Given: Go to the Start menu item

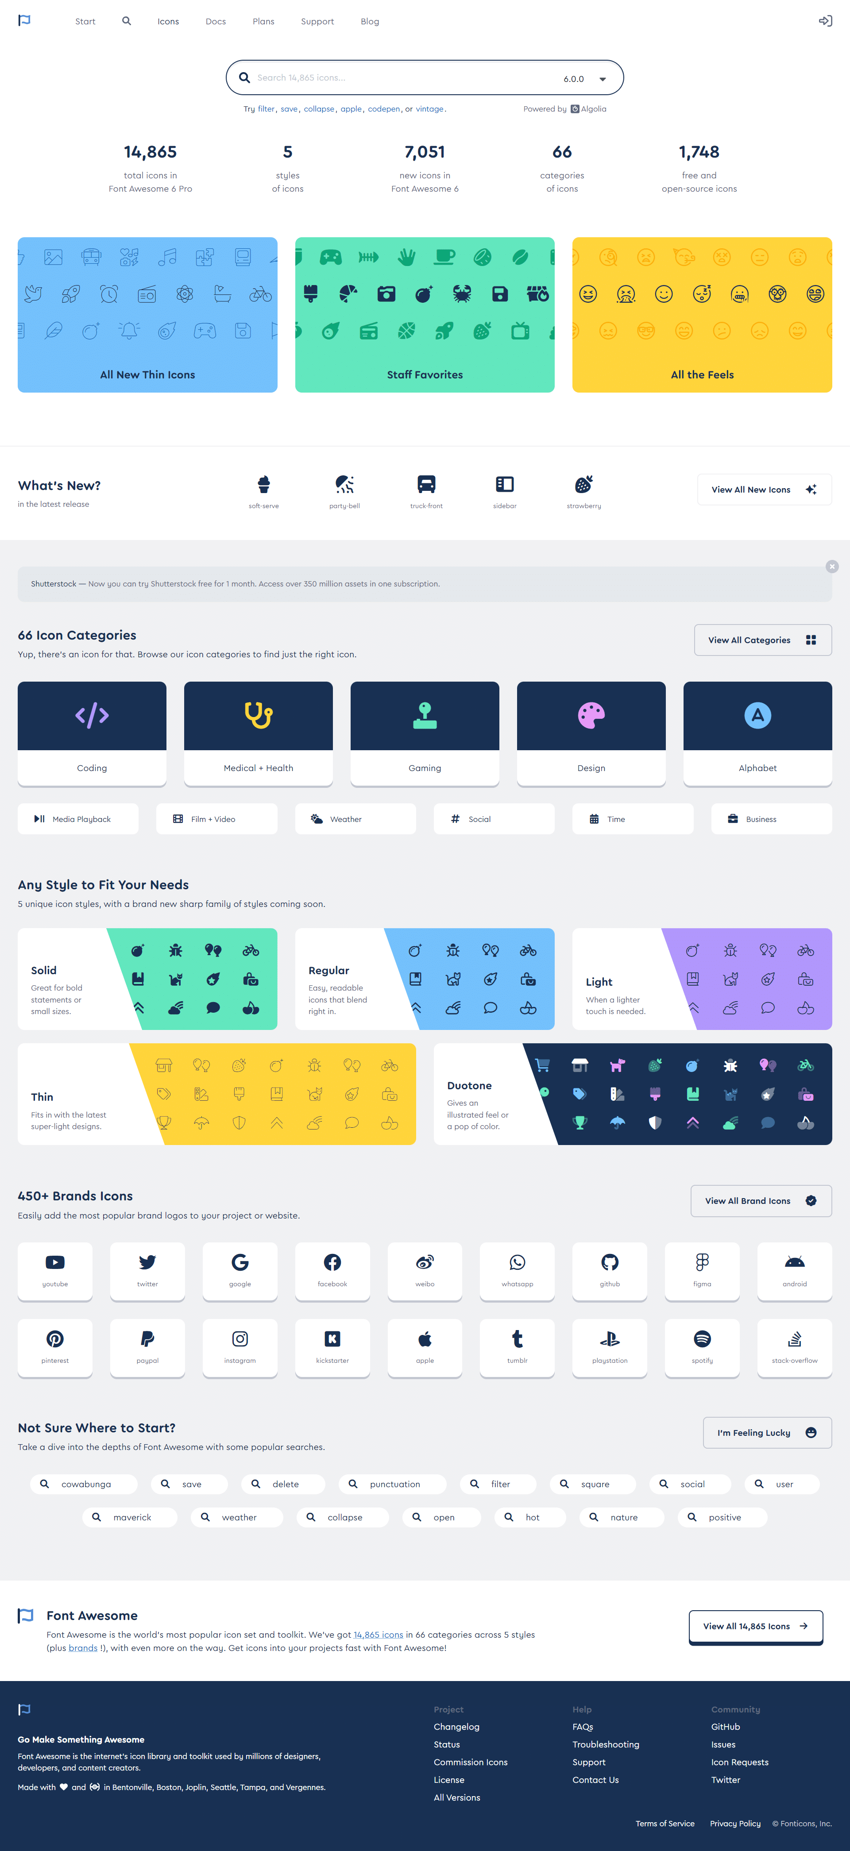Looking at the screenshot, I should (x=85, y=22).
